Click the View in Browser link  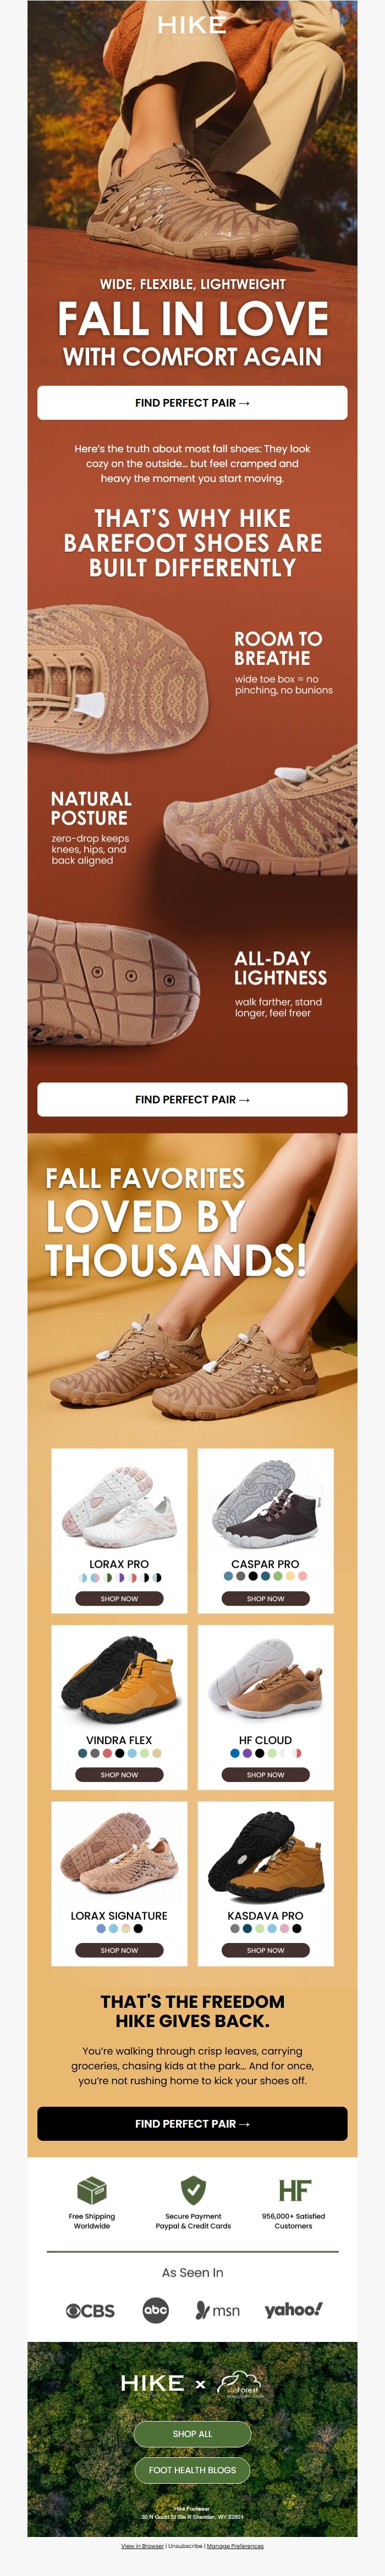click(x=142, y=2546)
